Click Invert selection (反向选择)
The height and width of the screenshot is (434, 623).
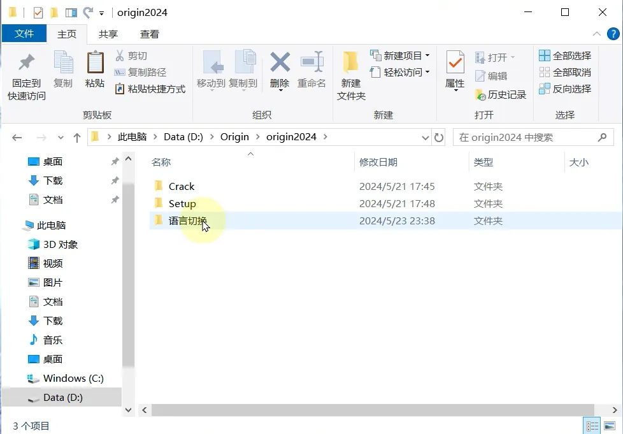pos(565,89)
